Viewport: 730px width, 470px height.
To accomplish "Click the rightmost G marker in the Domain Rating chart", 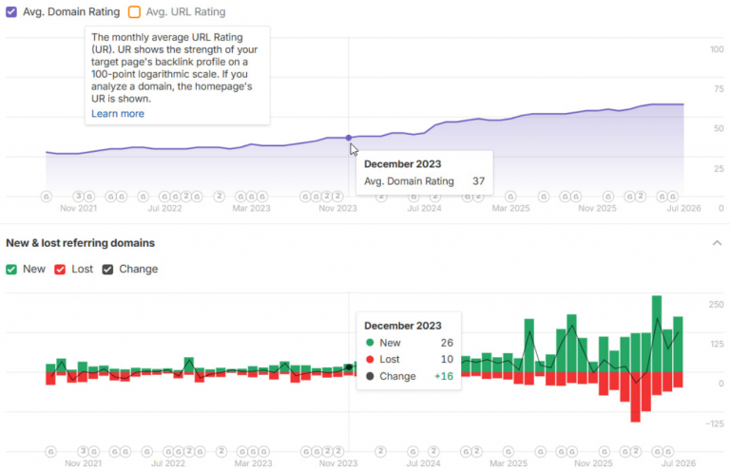I will 673,197.
